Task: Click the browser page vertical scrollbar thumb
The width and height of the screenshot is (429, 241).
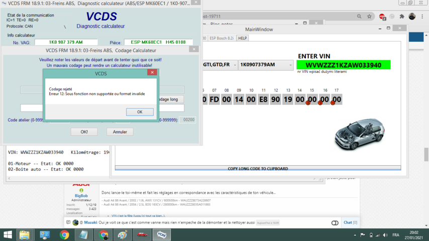Action: pos(426,154)
